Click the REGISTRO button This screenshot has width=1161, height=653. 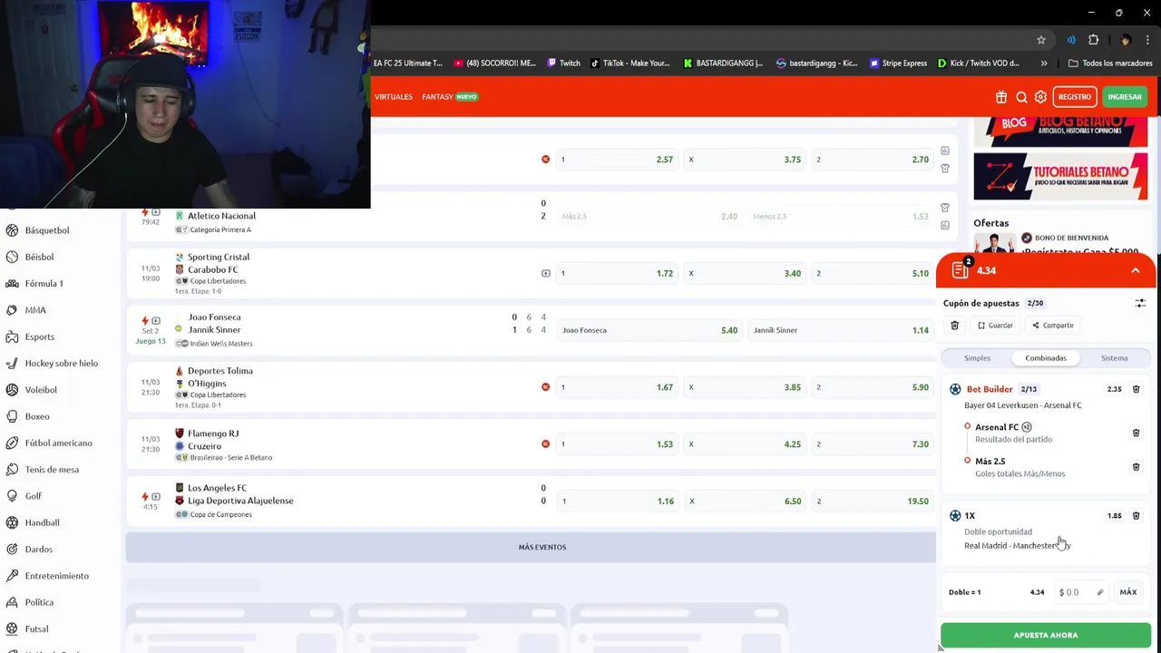(x=1075, y=97)
